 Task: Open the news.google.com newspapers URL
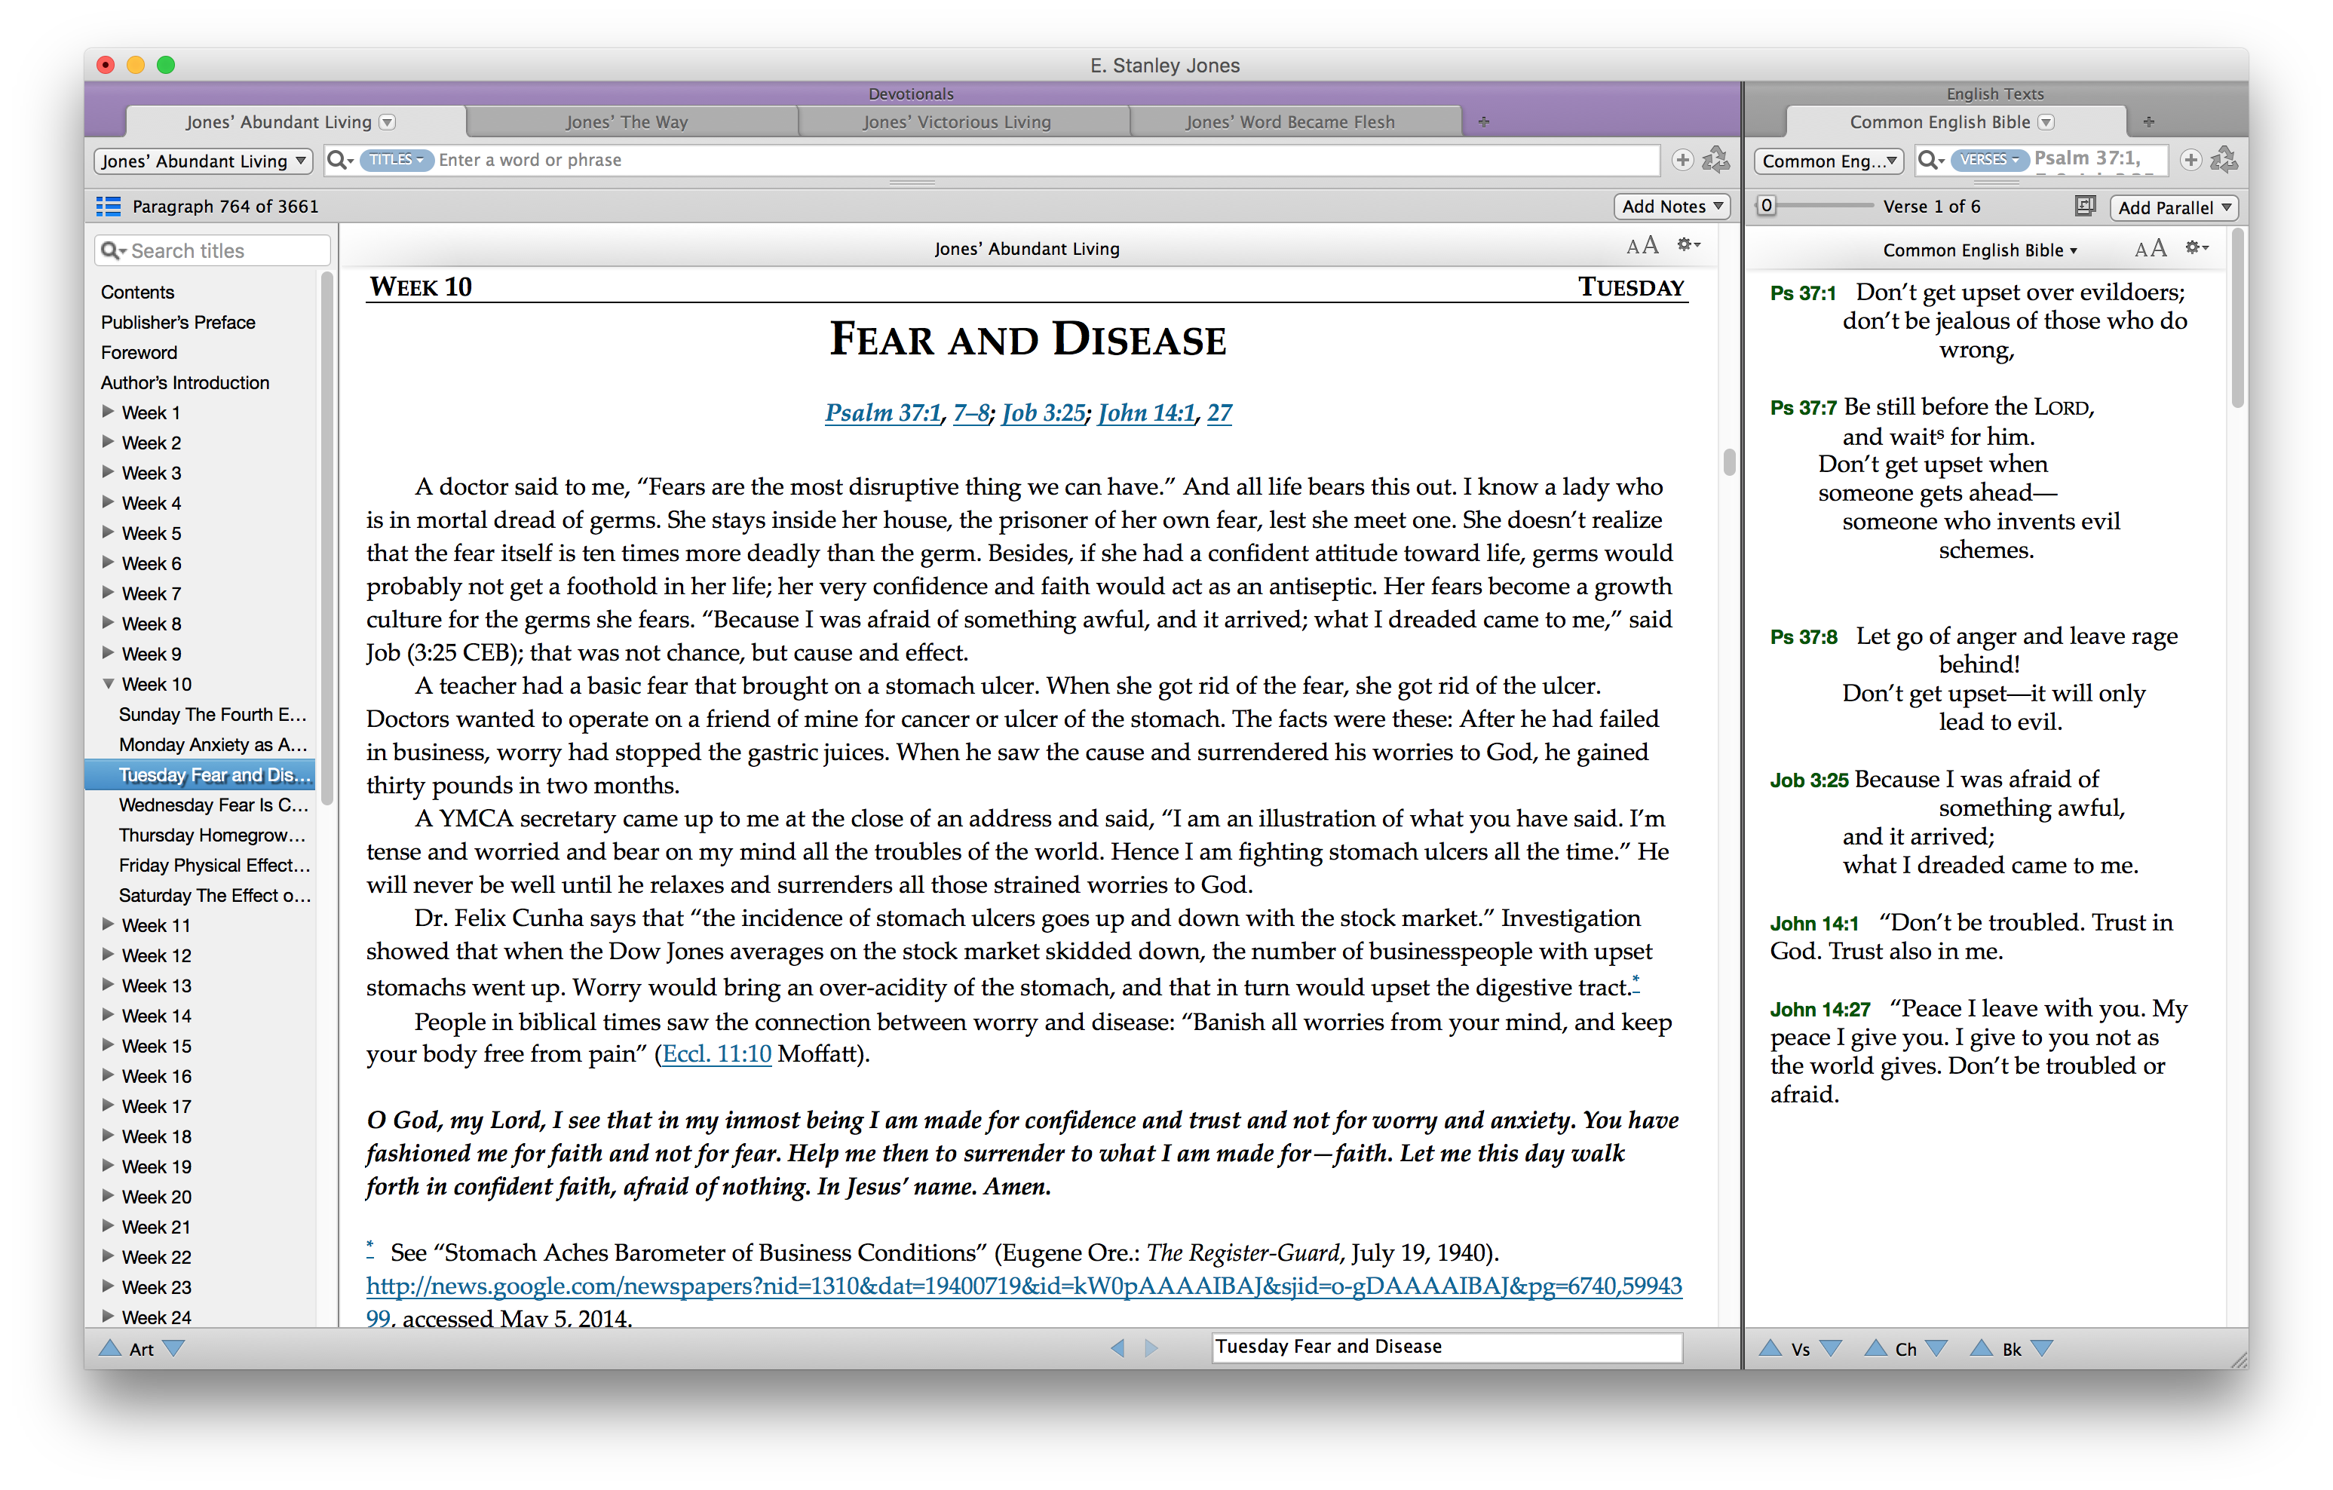(1024, 1286)
